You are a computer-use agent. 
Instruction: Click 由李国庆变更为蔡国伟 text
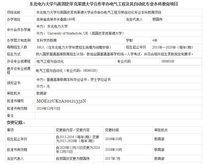tap(73, 159)
